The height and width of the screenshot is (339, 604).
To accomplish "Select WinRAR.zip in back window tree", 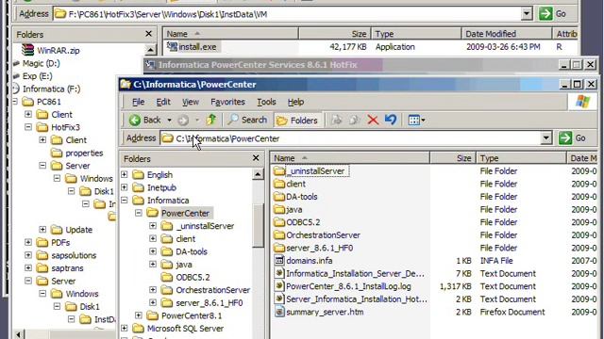I will [x=50, y=50].
